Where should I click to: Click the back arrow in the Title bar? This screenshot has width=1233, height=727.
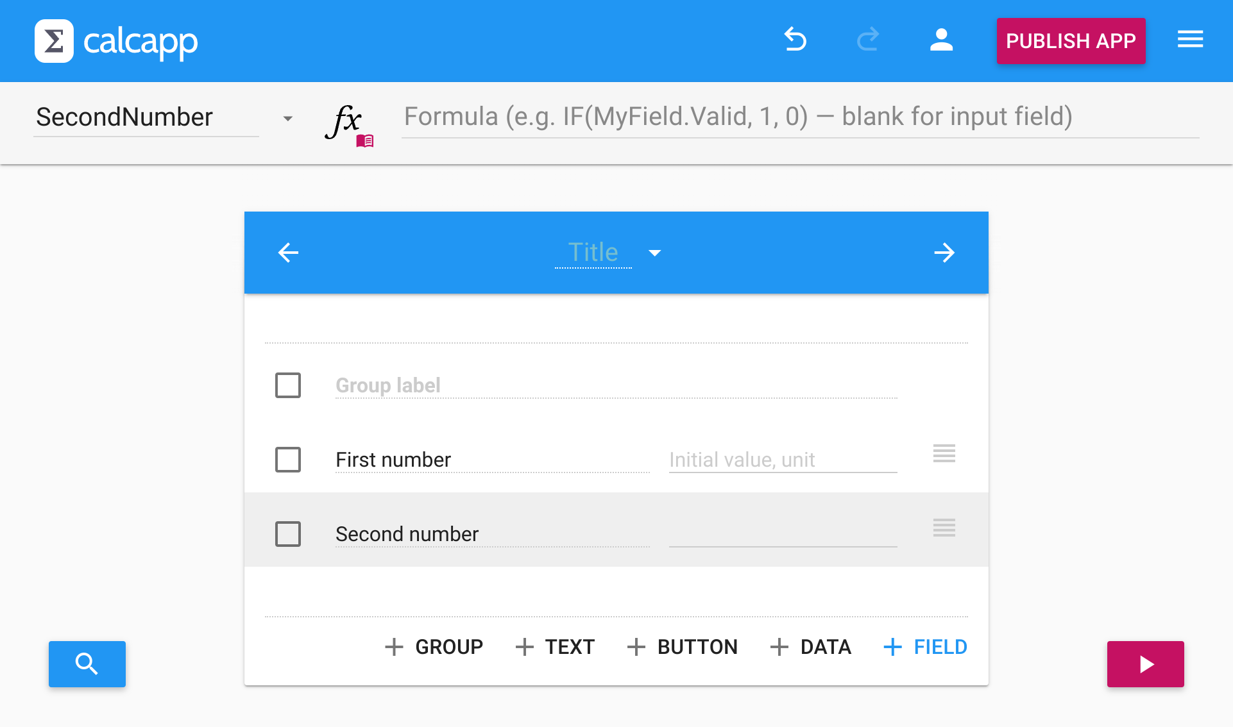[288, 252]
